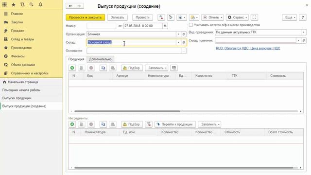Open the Организация record with its open icon

pos(184,35)
